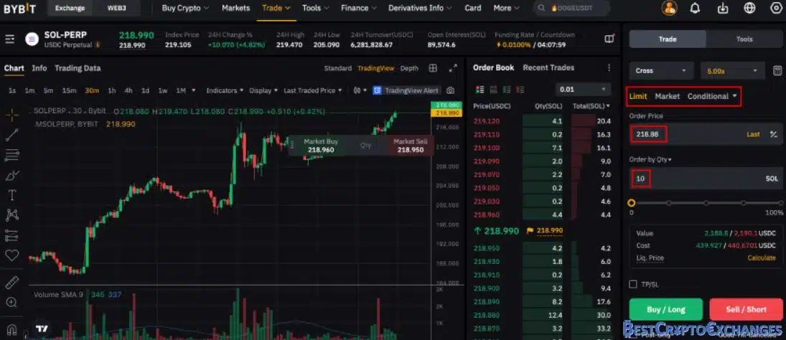This screenshot has width=786, height=340.
Task: Set chart interval to 4h
Action: click(128, 90)
